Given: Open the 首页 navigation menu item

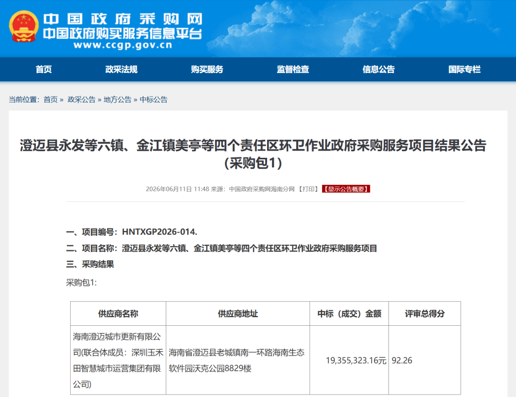Looking at the screenshot, I should (x=44, y=69).
